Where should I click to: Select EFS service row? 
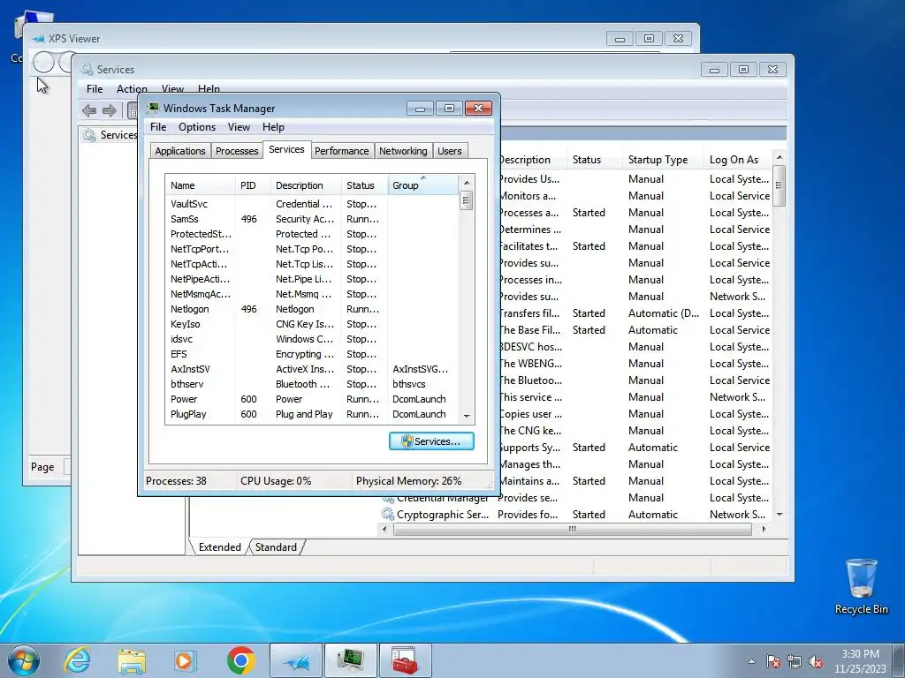[x=312, y=354]
